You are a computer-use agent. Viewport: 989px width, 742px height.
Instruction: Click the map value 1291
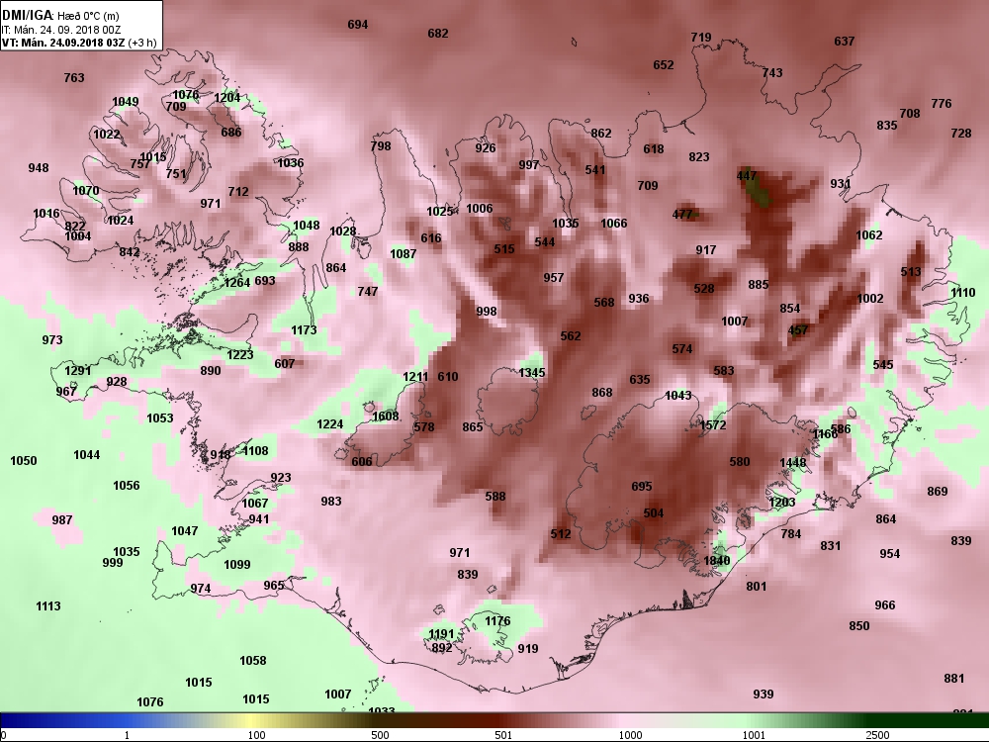(78, 370)
